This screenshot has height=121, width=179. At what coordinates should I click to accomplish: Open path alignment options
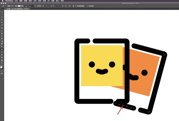[x=66, y=6]
